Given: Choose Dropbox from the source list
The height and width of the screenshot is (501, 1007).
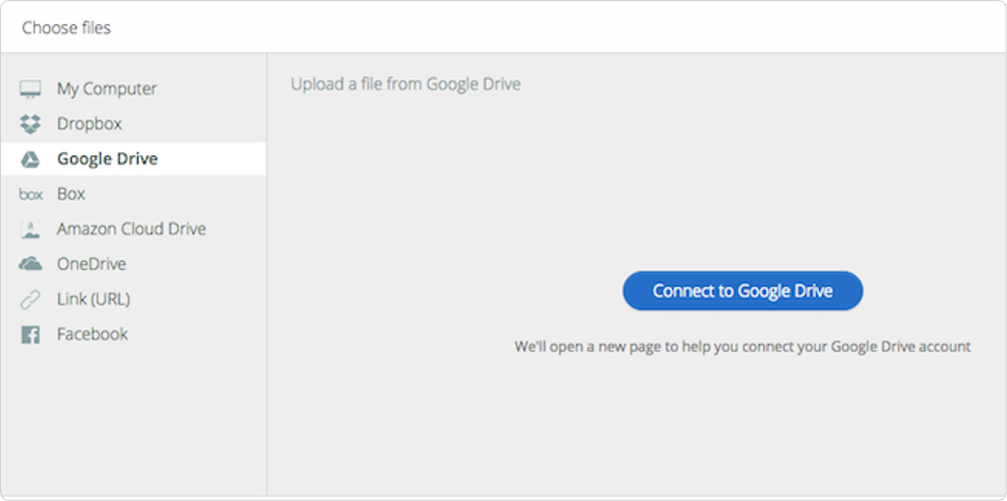Looking at the screenshot, I should [90, 123].
